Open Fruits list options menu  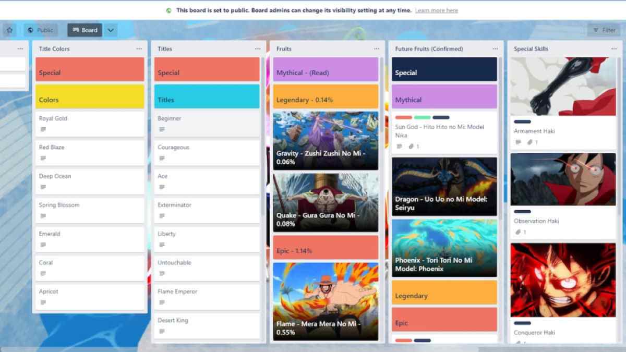377,48
